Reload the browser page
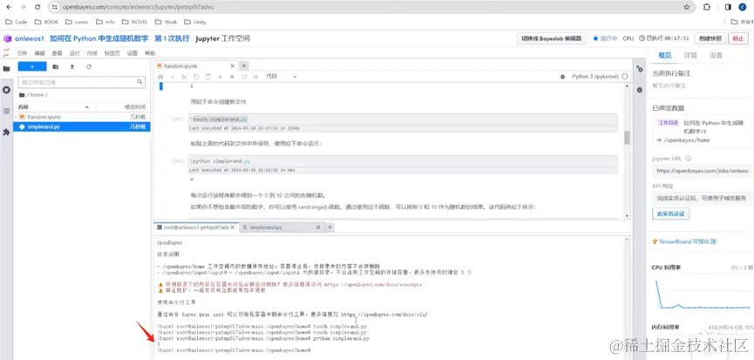Viewport: 754px width, 360px height. (x=37, y=7)
